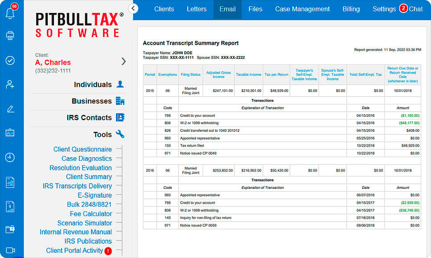Image resolution: width=431 pixels, height=258 pixels.
Task: Open the notifications bell icon
Action: coord(10,12)
